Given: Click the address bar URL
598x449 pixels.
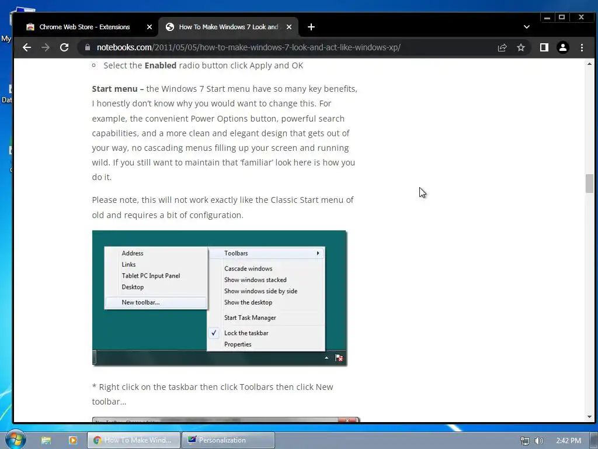Looking at the screenshot, I should (249, 47).
